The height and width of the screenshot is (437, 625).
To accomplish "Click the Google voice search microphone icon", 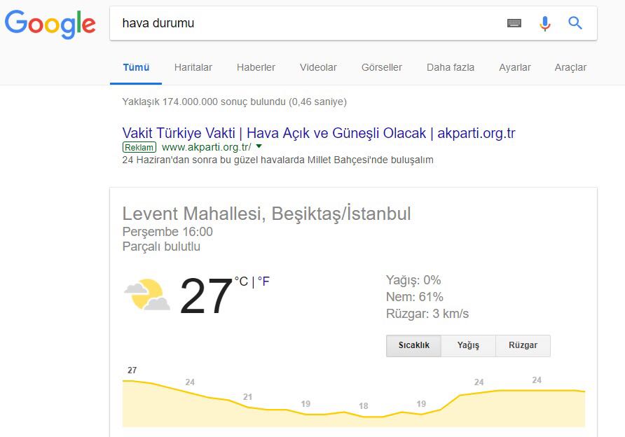I will tap(545, 22).
